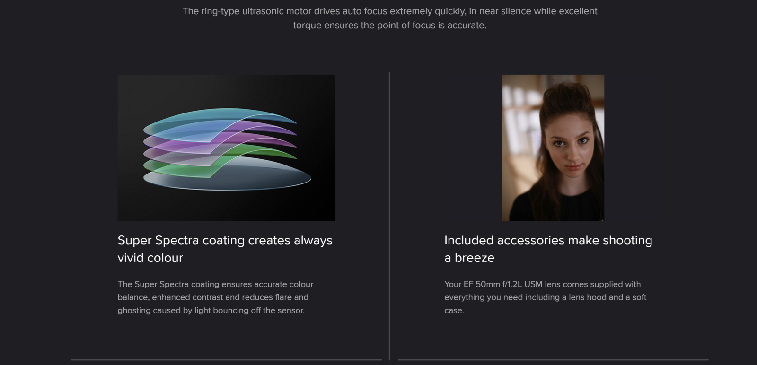Screen dimensions: 757x365
Task: Select heading 'Included accessories make shooting a breeze'
Action: pos(548,249)
